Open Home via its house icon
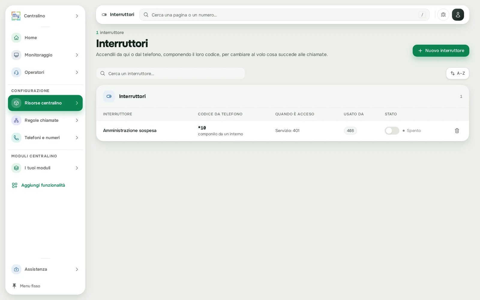 16,37
